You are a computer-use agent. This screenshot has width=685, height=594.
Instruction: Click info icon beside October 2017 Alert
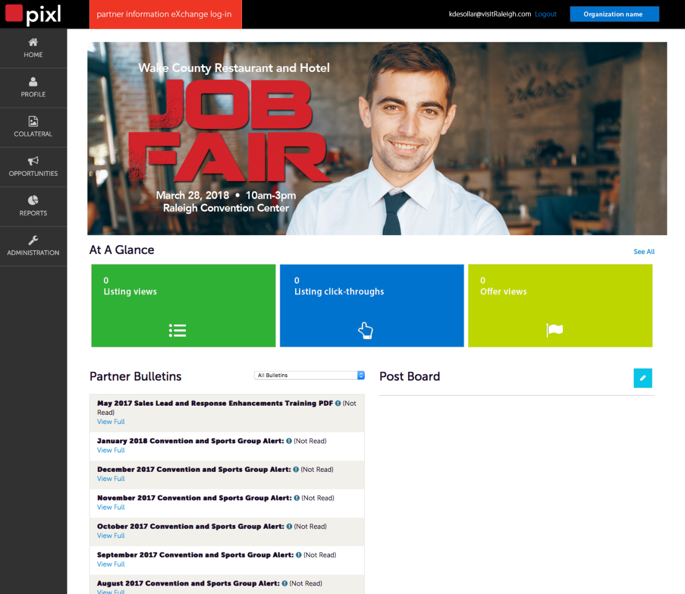pos(289,527)
